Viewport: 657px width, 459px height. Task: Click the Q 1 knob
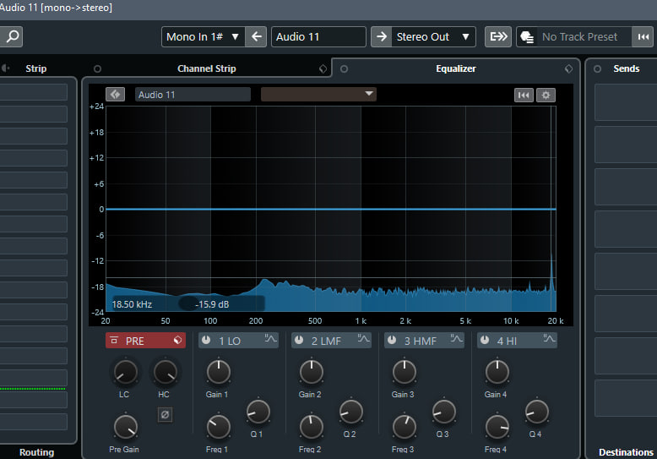tap(258, 412)
